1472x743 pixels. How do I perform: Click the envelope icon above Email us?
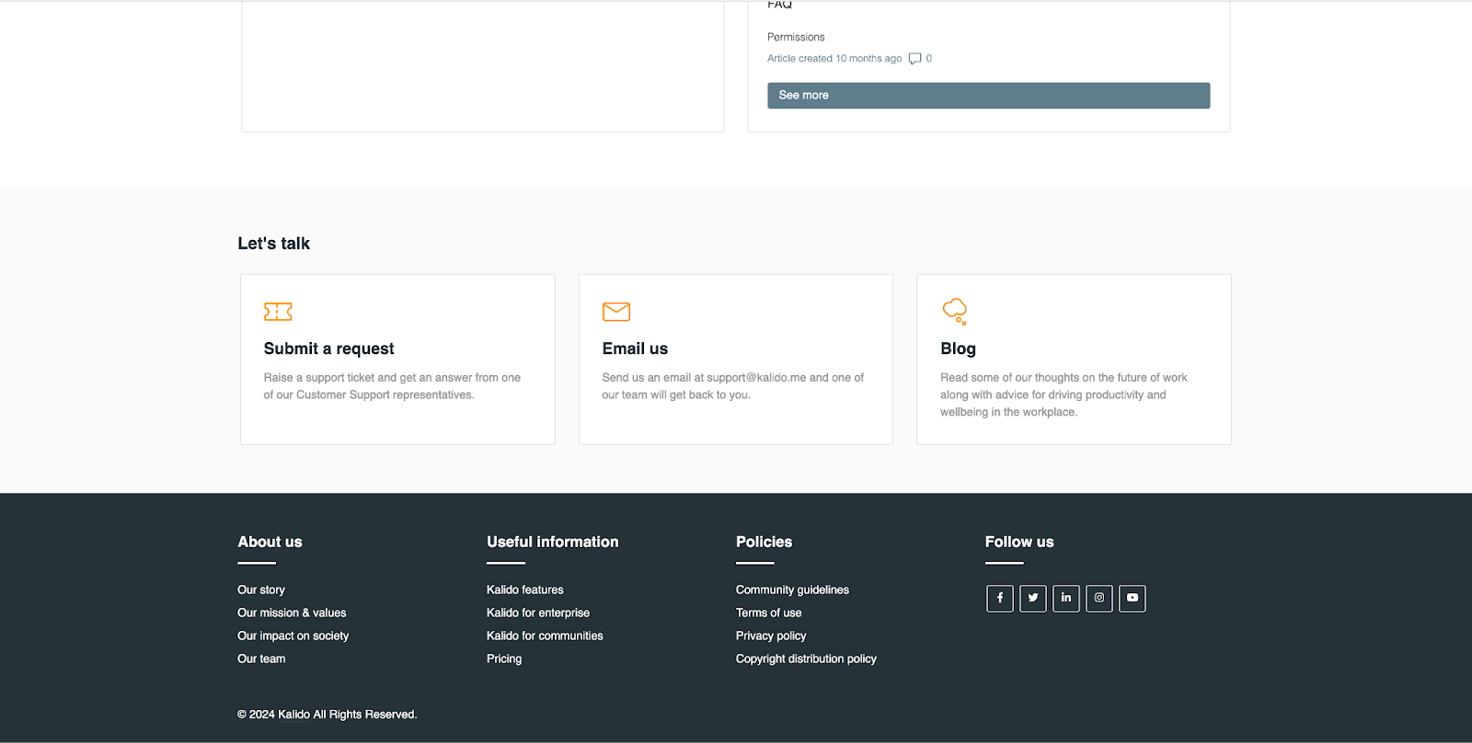click(615, 312)
